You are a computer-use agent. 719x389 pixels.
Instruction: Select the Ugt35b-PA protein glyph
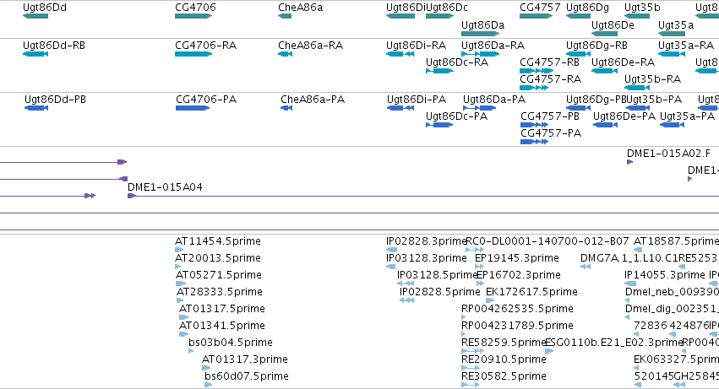coord(638,108)
